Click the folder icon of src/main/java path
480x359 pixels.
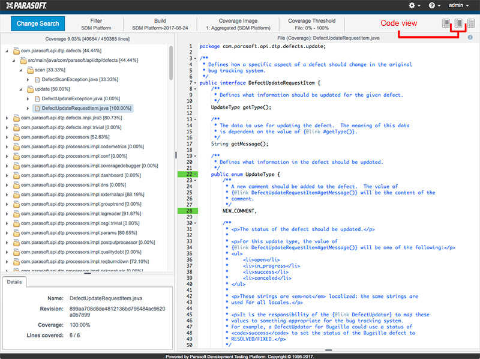[23, 61]
